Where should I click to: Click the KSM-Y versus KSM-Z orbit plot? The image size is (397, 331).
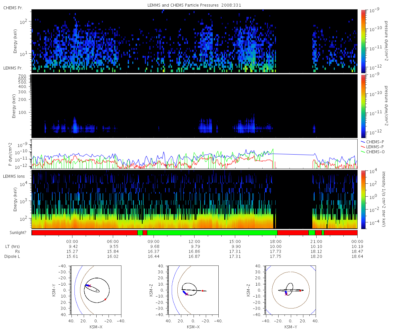click(x=290, y=290)
